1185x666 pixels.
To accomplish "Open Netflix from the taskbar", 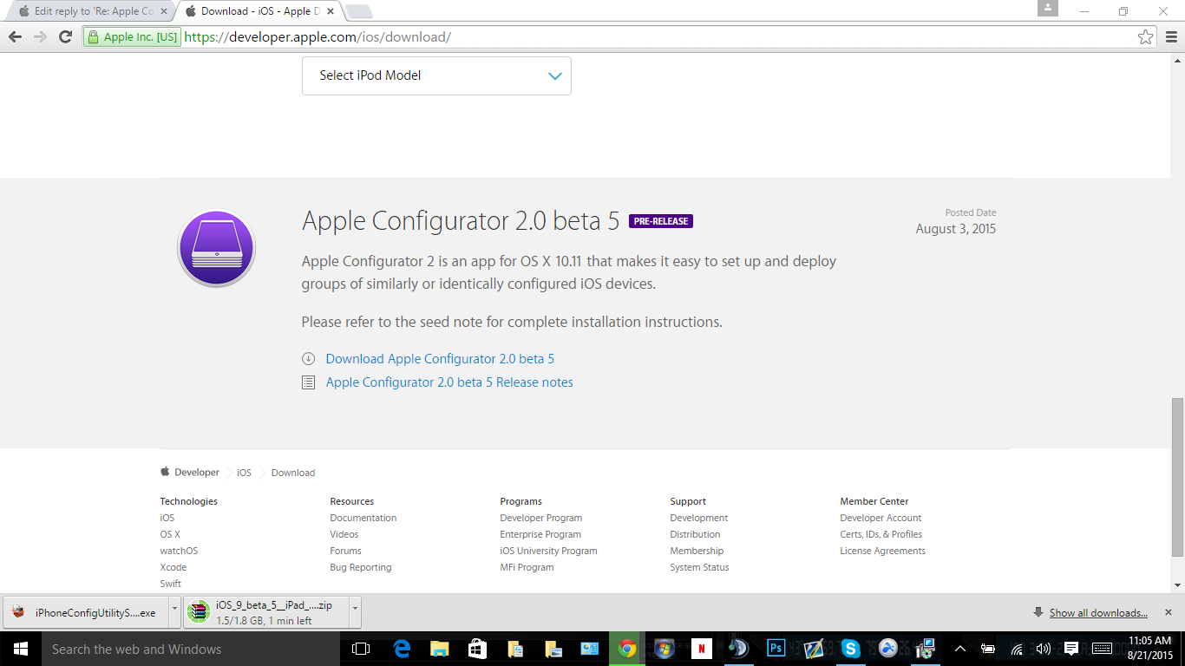I will coord(702,649).
